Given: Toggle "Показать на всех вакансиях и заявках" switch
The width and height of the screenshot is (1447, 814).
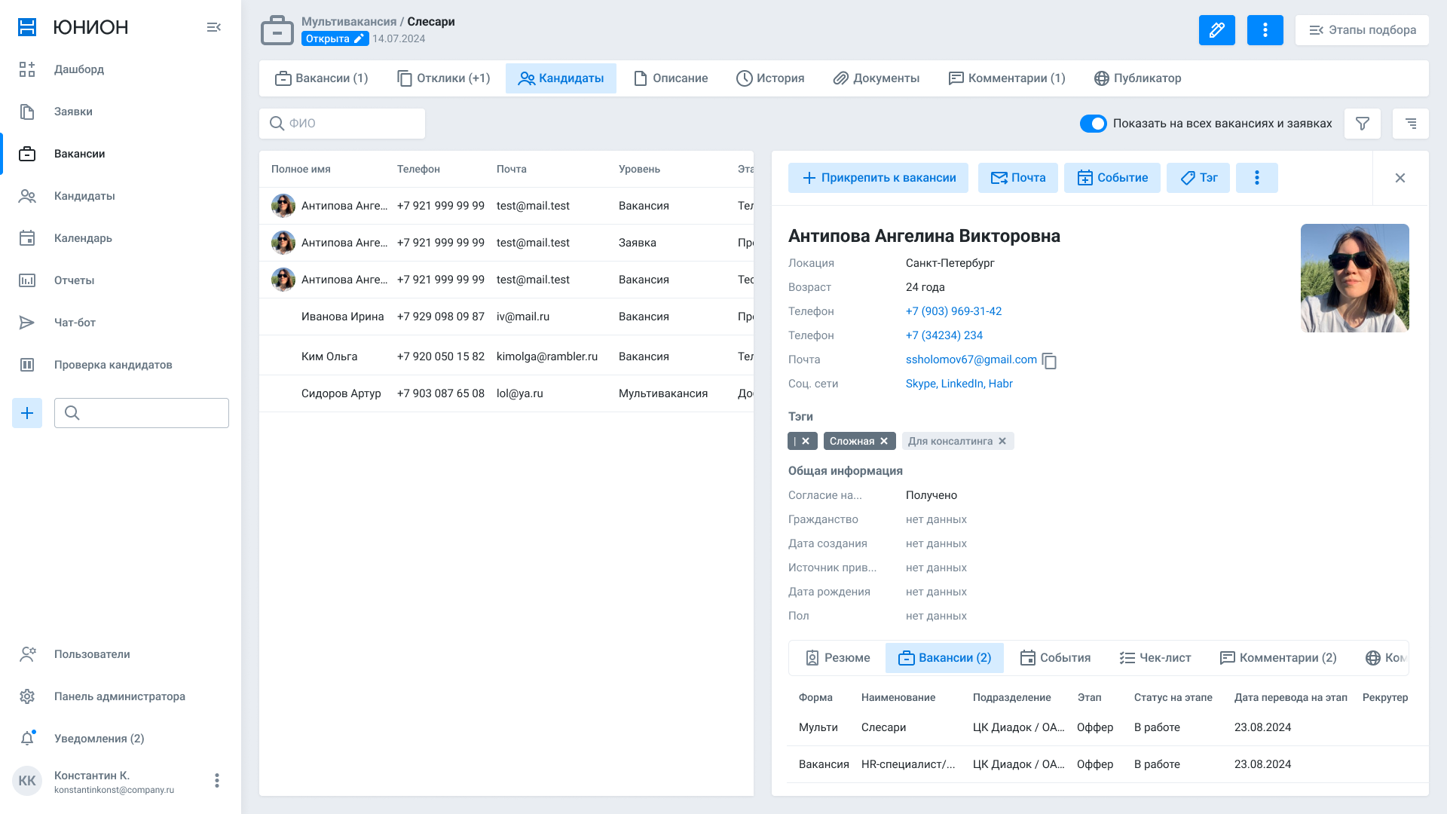Looking at the screenshot, I should [1093, 124].
